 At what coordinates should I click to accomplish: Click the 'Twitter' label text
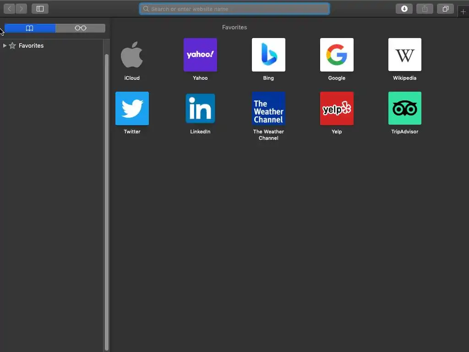point(132,132)
